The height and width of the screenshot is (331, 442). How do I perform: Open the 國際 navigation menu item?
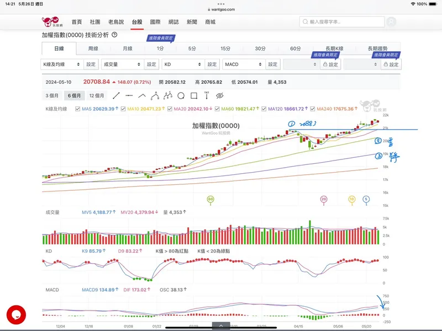155,22
